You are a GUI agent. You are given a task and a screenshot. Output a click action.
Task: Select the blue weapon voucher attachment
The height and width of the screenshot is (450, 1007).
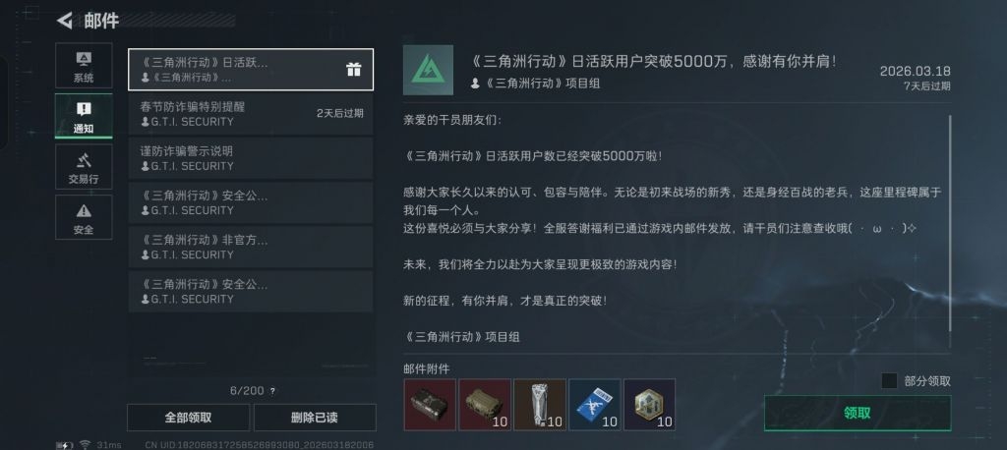[595, 405]
